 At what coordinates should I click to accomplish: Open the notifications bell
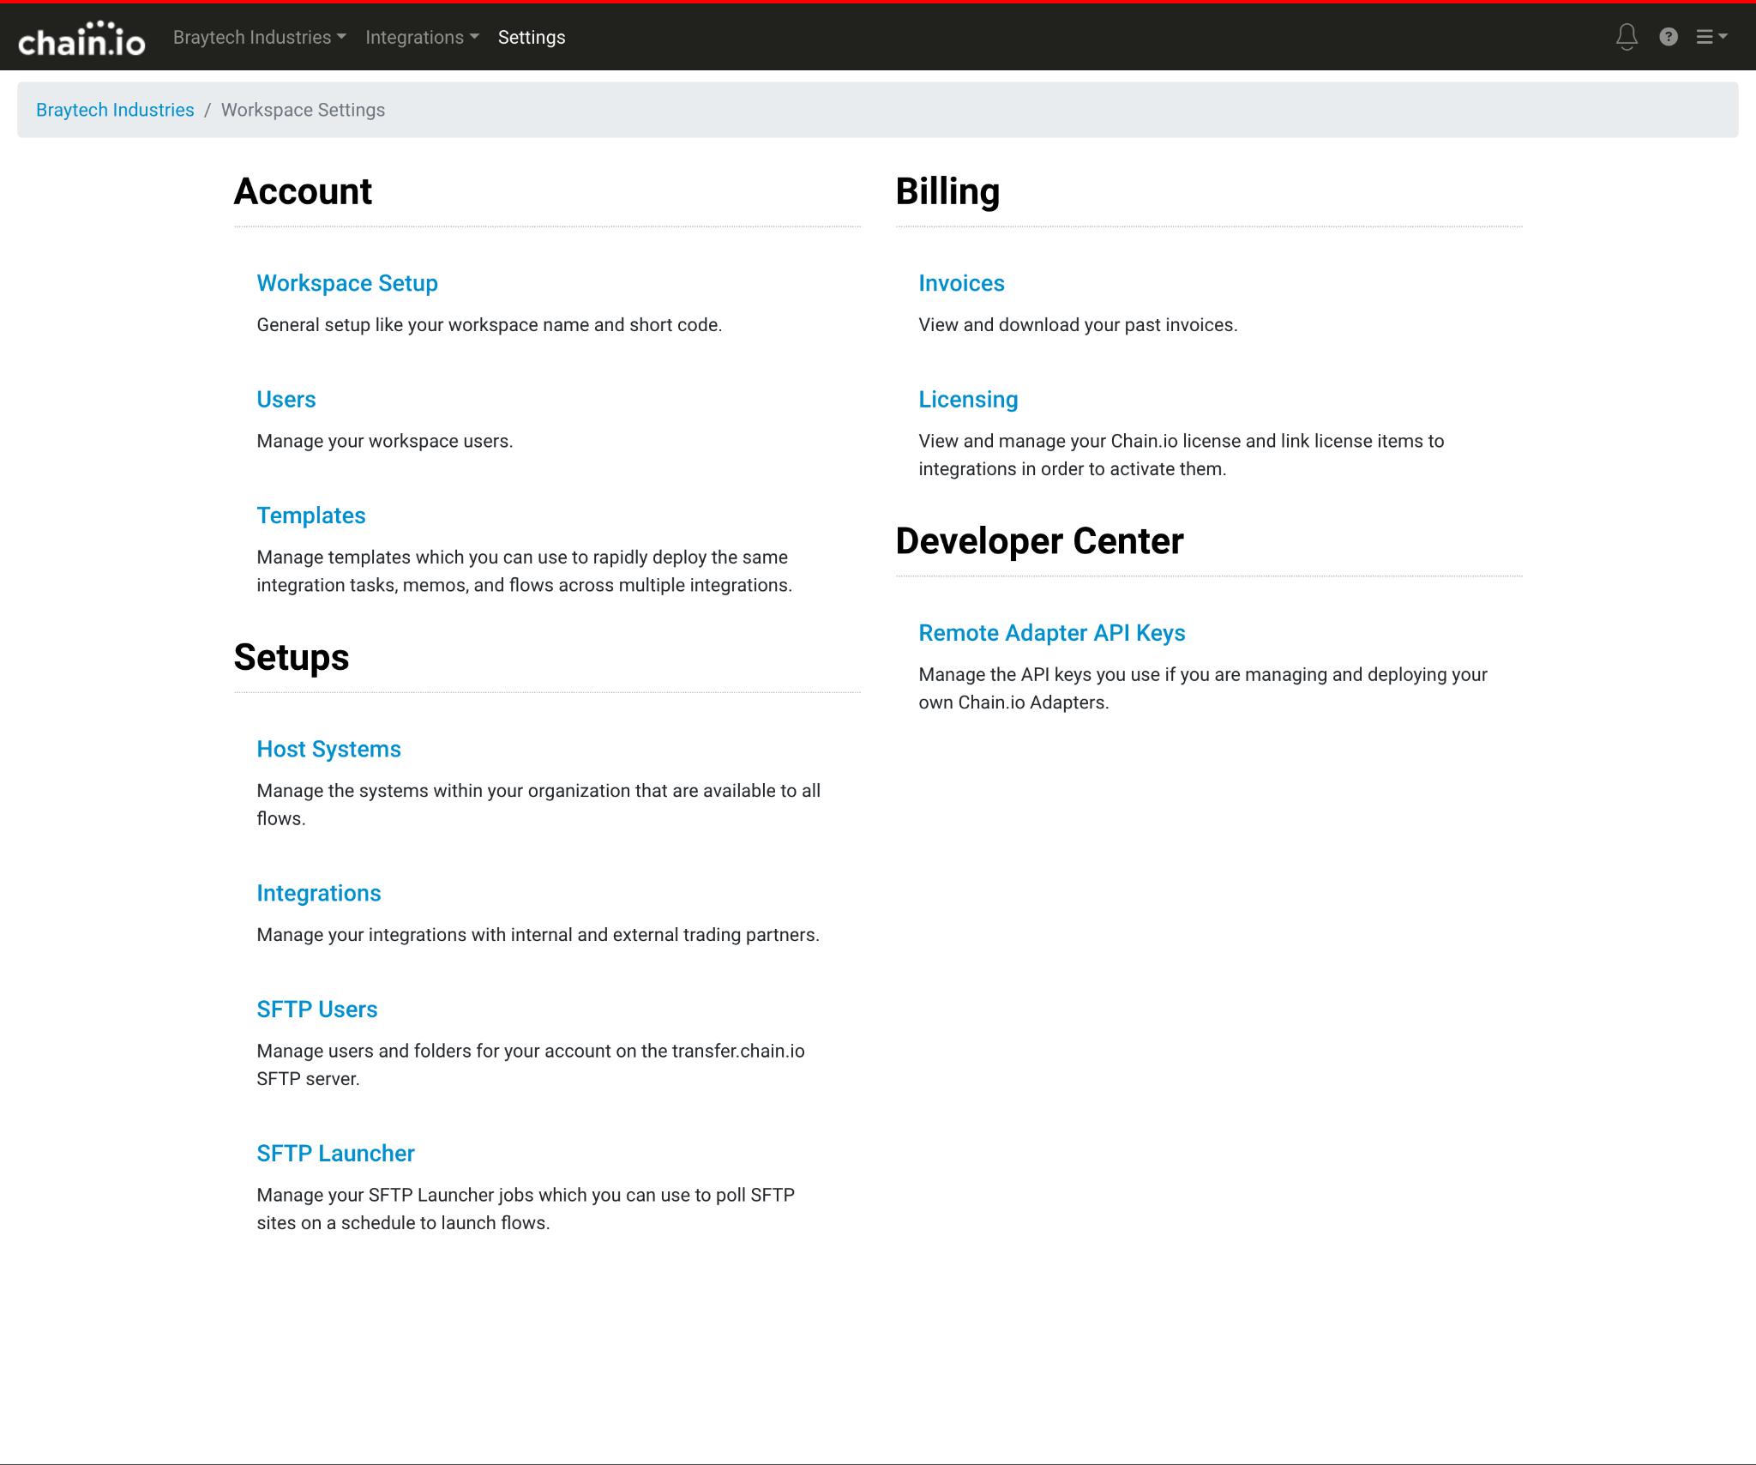[1627, 37]
